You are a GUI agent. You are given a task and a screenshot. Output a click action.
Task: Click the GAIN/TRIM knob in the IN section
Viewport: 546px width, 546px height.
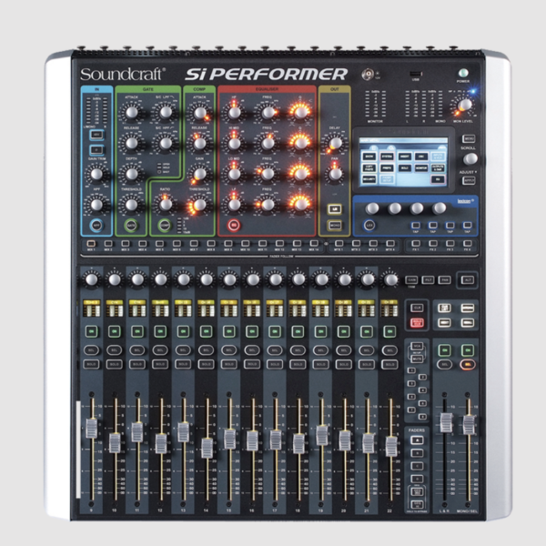96,174
